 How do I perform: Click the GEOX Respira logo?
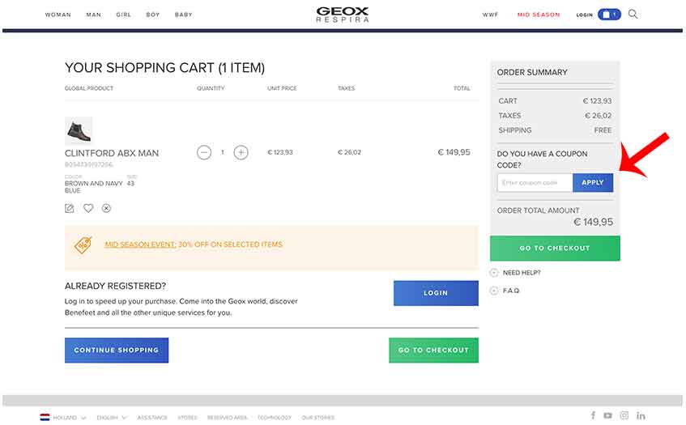coord(342,14)
